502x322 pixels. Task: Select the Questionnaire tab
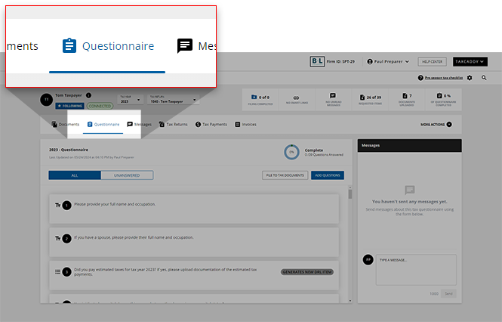pos(103,125)
